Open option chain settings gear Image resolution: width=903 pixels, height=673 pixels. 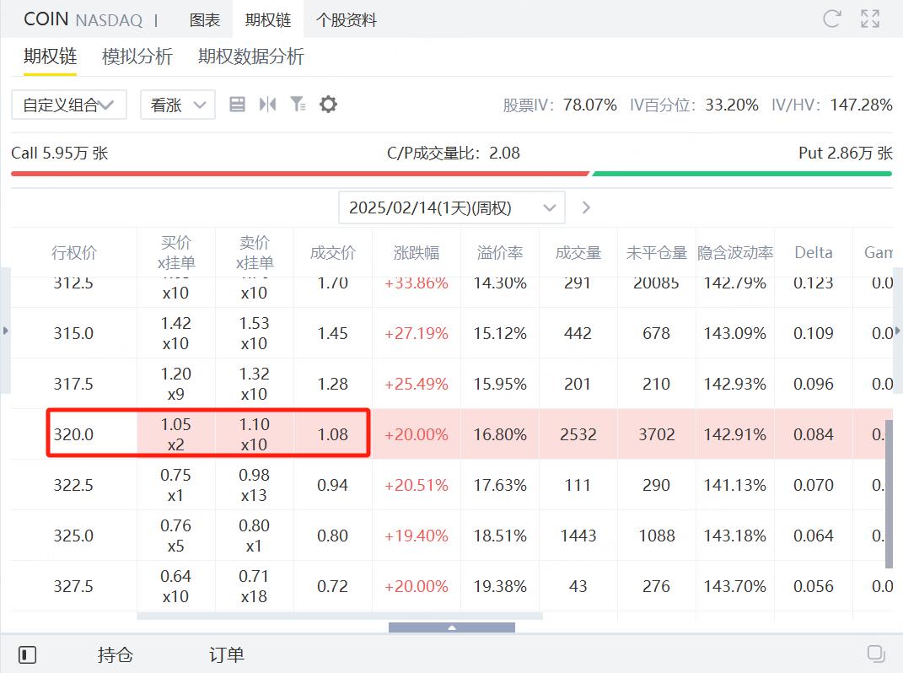328,105
